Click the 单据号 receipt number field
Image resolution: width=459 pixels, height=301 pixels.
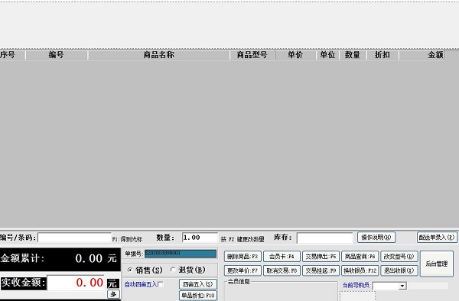point(181,254)
